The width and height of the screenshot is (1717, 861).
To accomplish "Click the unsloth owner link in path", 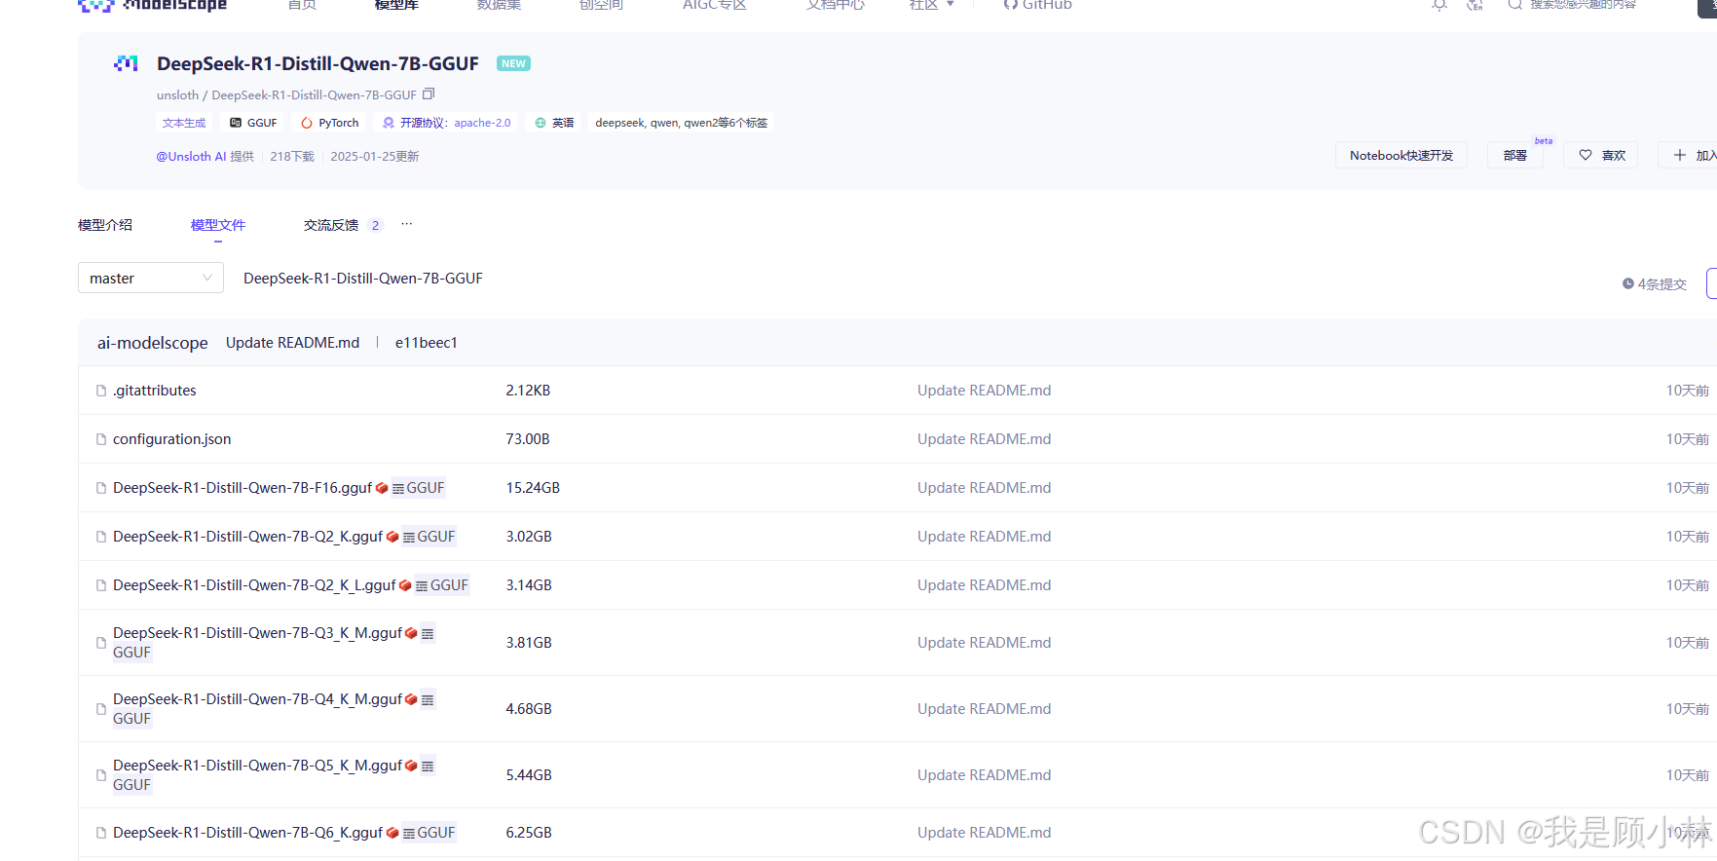I will point(177,95).
